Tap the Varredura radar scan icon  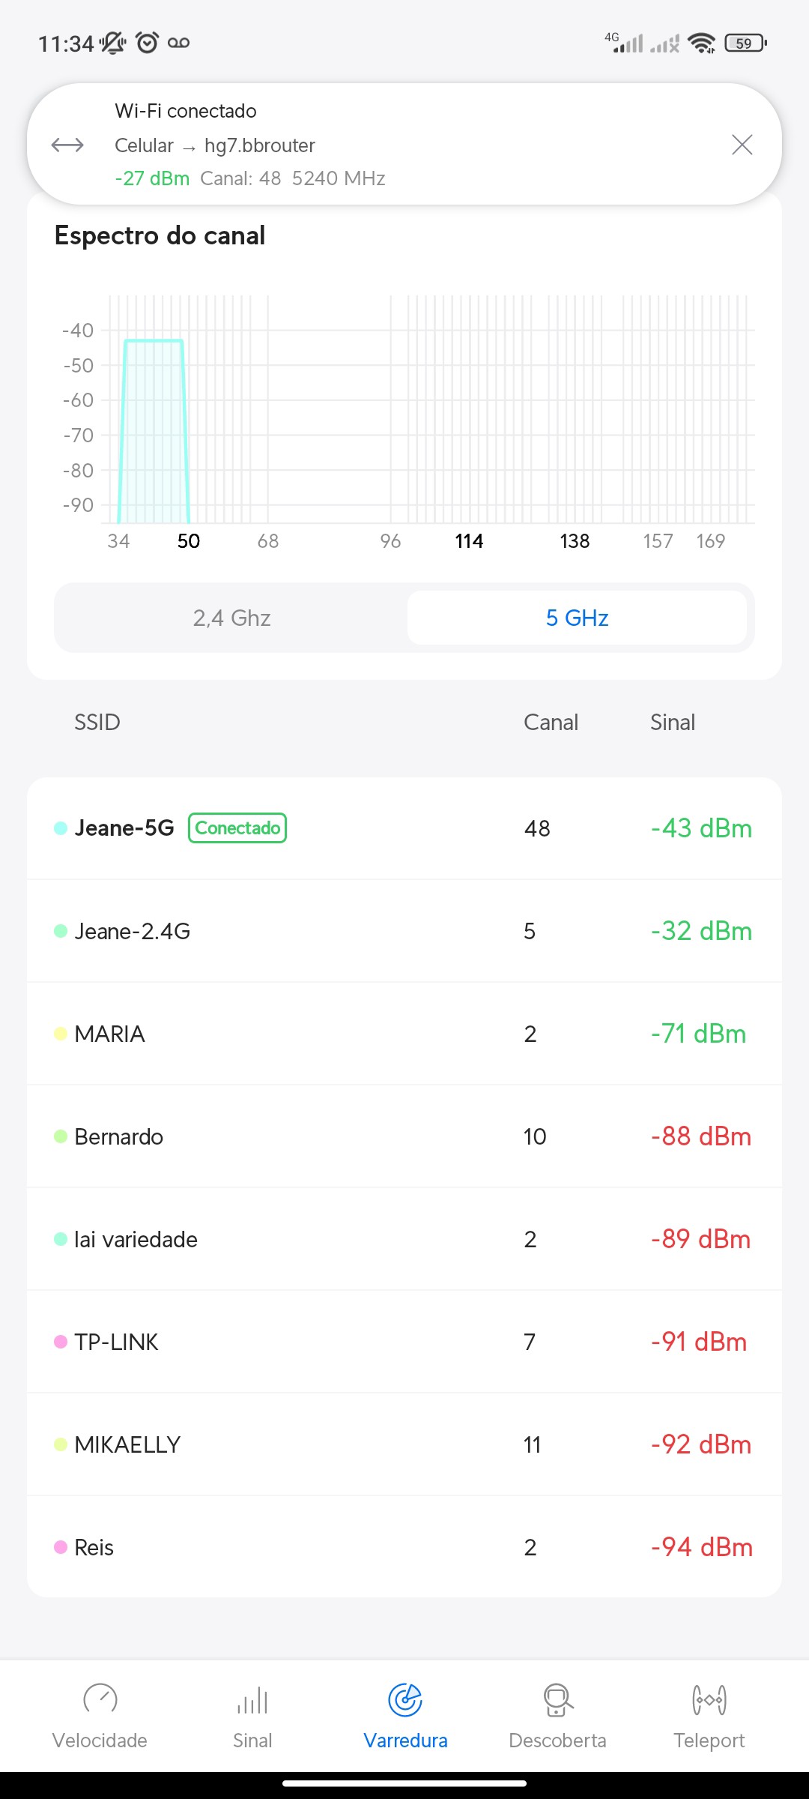405,1700
